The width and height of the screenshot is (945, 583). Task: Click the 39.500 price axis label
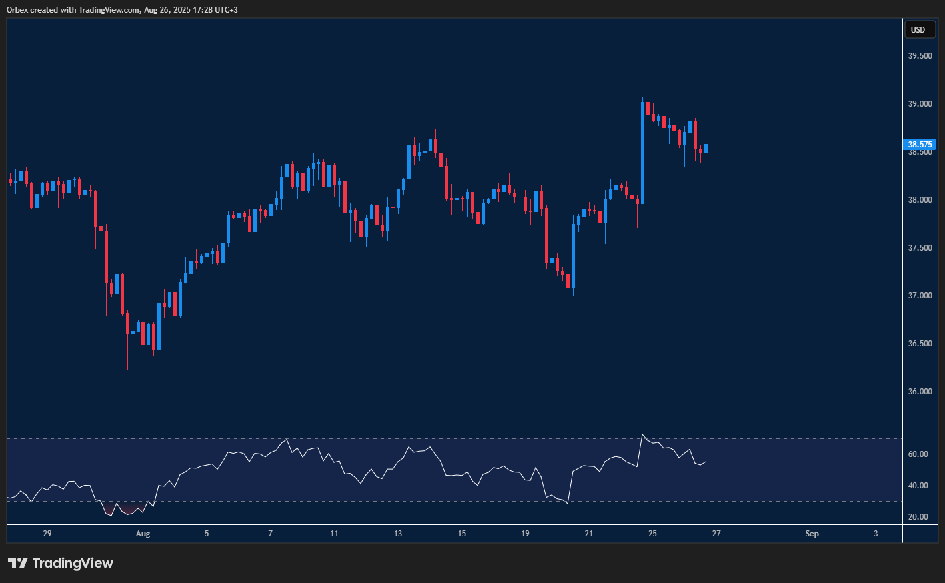(x=920, y=56)
